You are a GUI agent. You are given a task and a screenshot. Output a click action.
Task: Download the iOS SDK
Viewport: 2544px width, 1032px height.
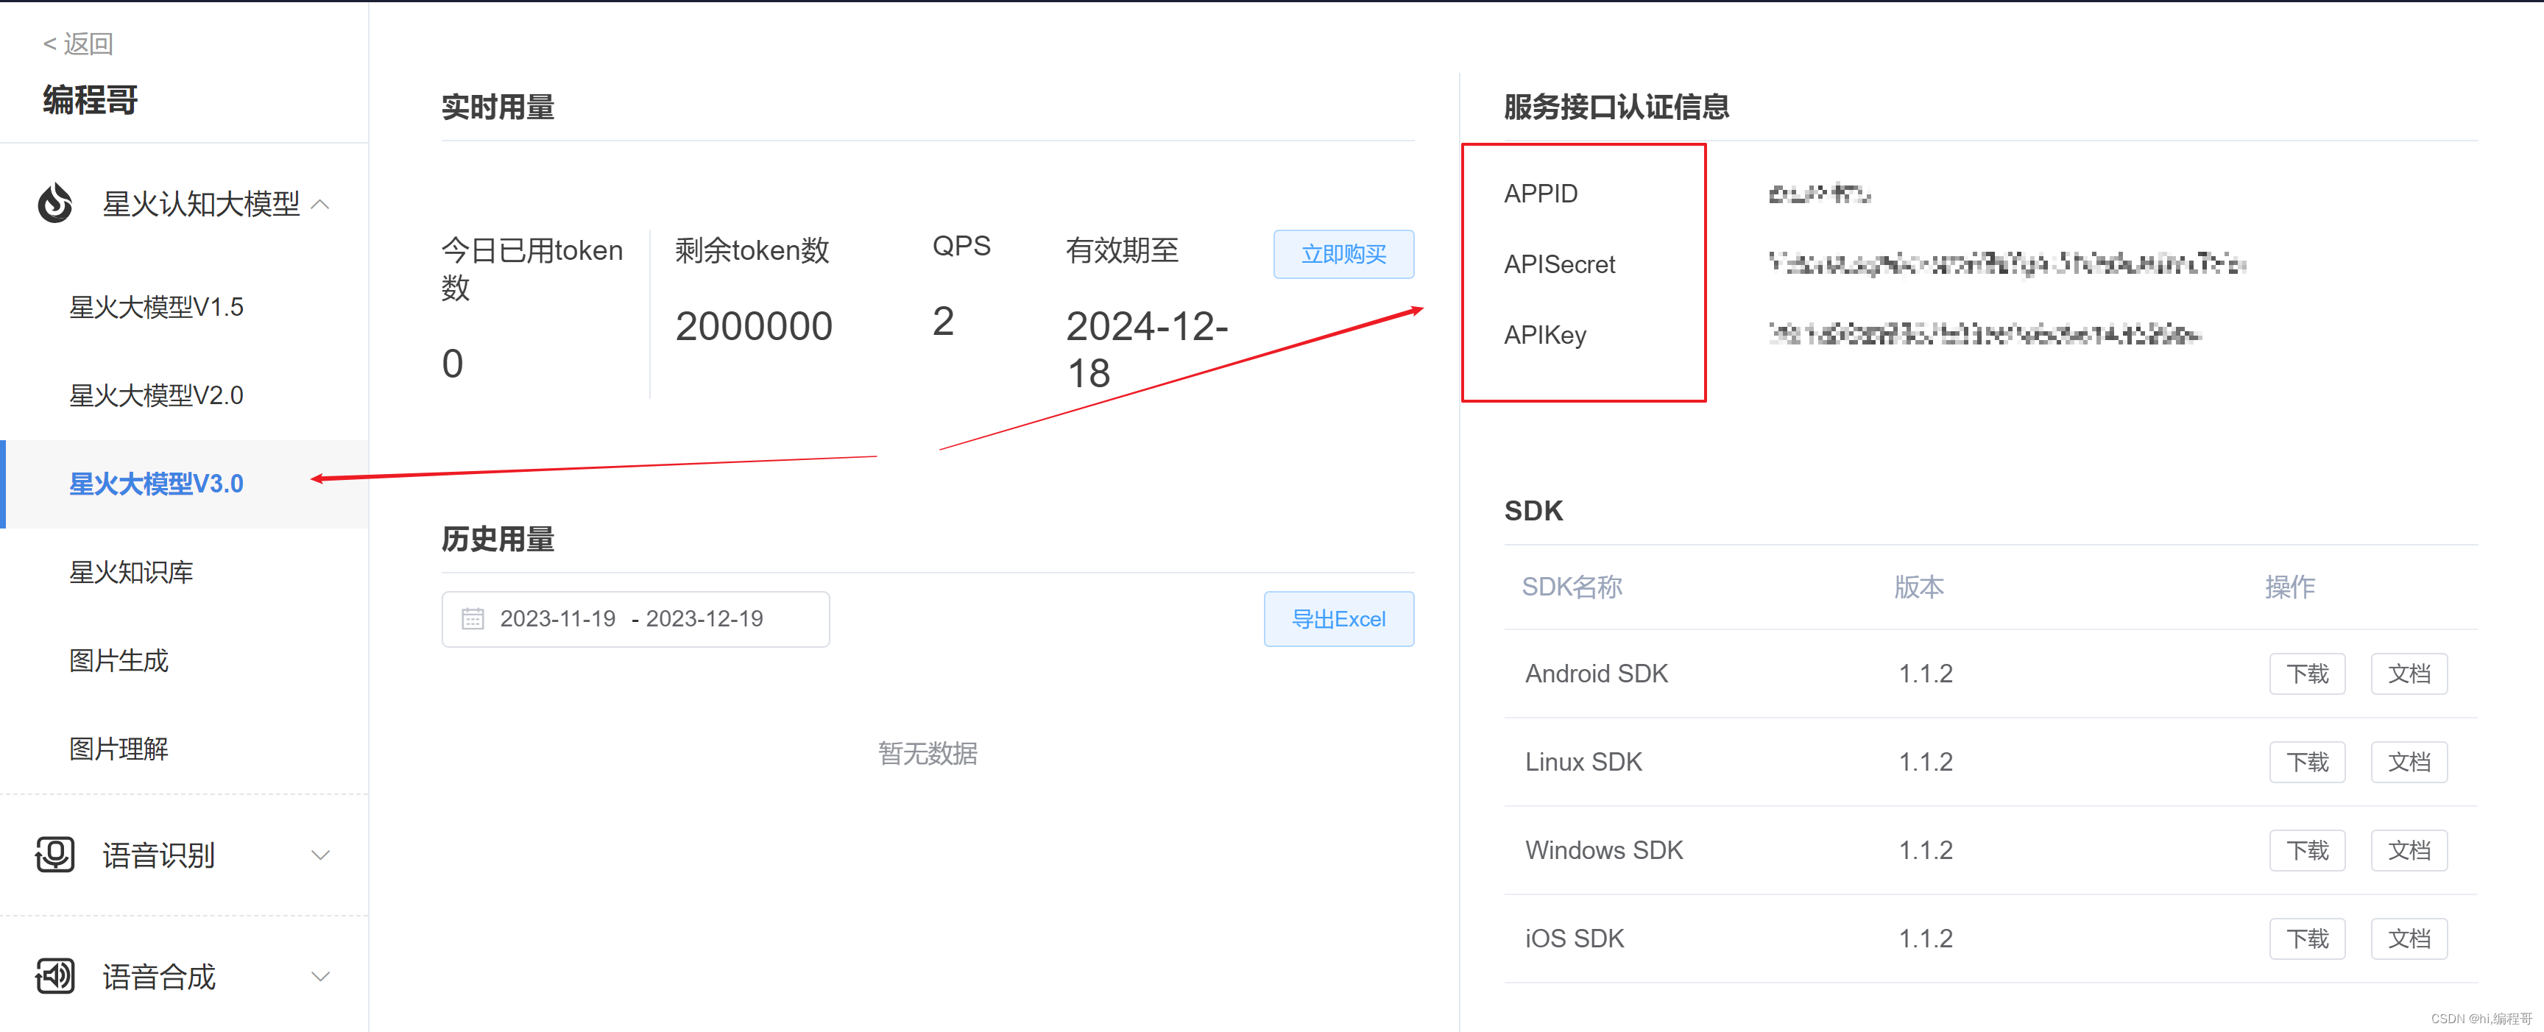point(2307,939)
